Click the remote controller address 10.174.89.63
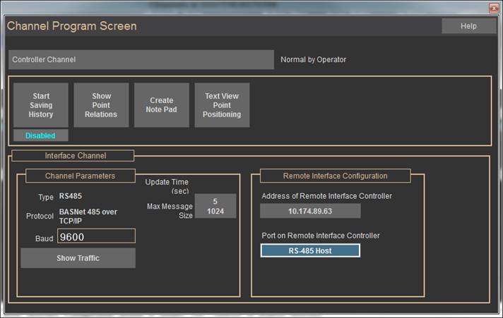 310,211
